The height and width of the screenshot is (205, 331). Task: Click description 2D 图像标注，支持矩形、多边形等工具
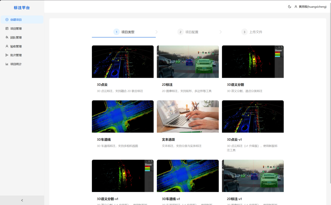[187, 91]
